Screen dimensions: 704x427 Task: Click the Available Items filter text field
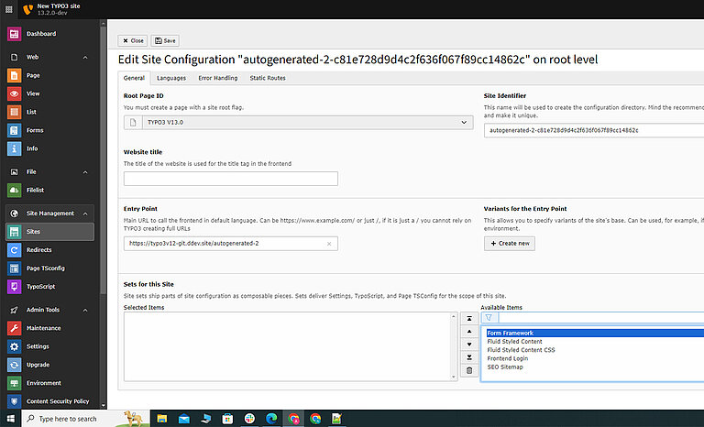[x=600, y=318]
